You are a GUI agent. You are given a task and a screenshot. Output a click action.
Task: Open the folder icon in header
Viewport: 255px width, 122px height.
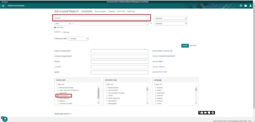246,6
